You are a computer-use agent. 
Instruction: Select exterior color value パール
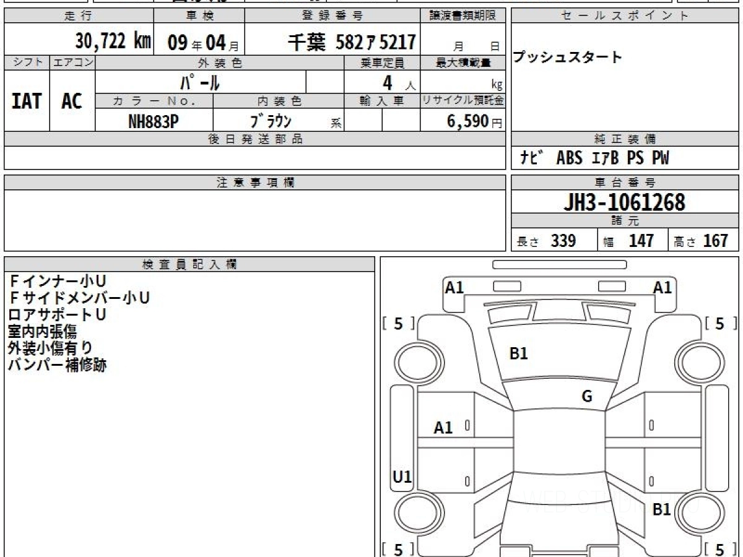pyautogui.click(x=200, y=82)
